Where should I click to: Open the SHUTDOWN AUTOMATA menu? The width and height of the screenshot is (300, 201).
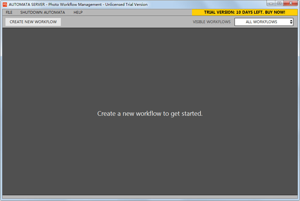click(43, 12)
